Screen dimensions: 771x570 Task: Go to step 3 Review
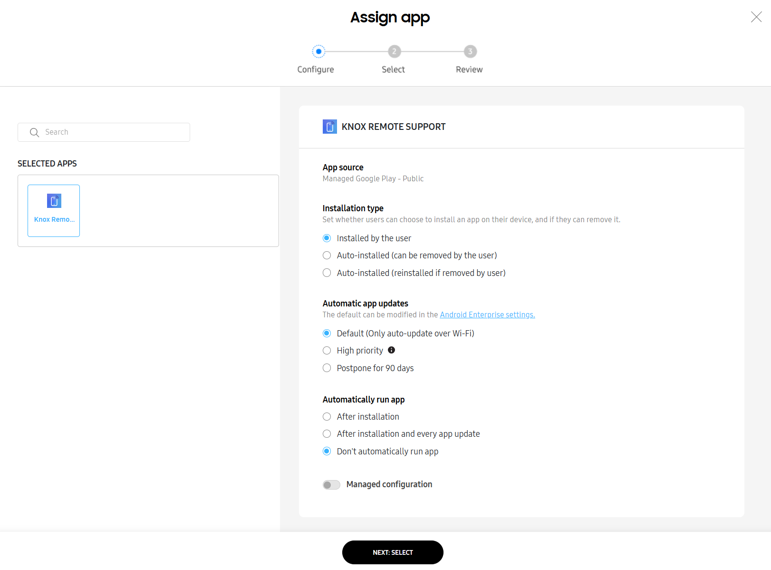tap(470, 51)
